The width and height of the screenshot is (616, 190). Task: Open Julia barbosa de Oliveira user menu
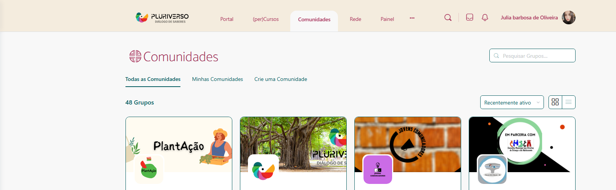529,17
